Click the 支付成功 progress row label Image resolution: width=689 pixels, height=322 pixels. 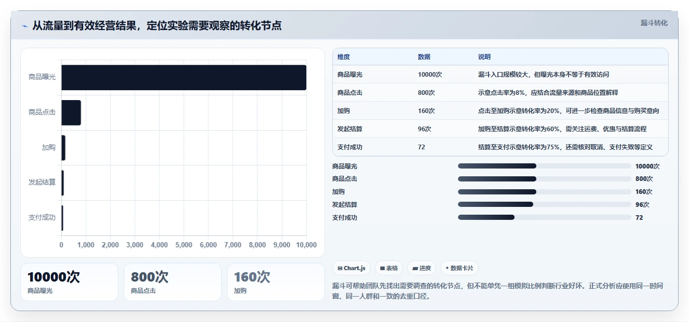pyautogui.click(x=345, y=218)
